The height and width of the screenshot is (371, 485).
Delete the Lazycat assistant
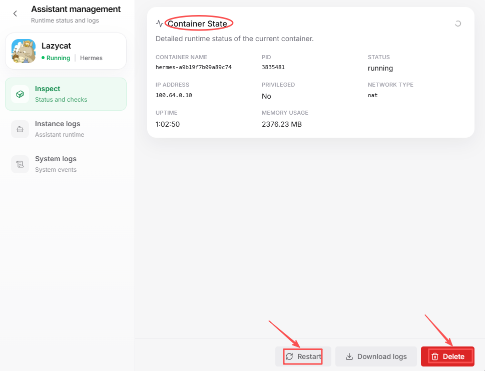[x=447, y=356]
